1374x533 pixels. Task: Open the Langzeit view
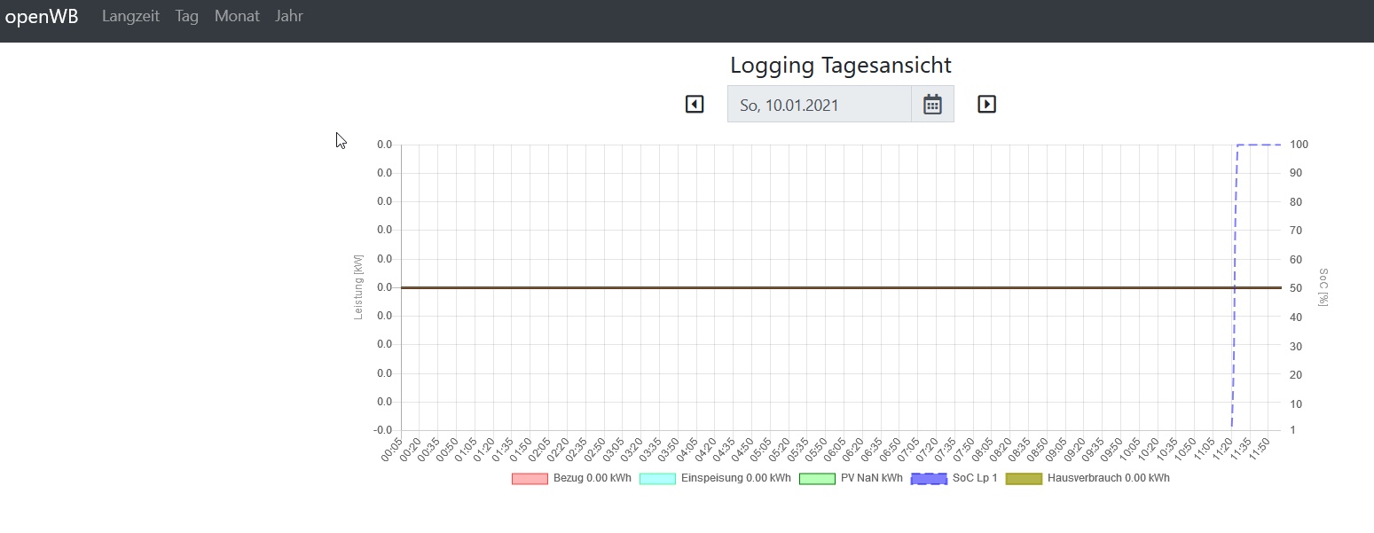pyautogui.click(x=130, y=16)
